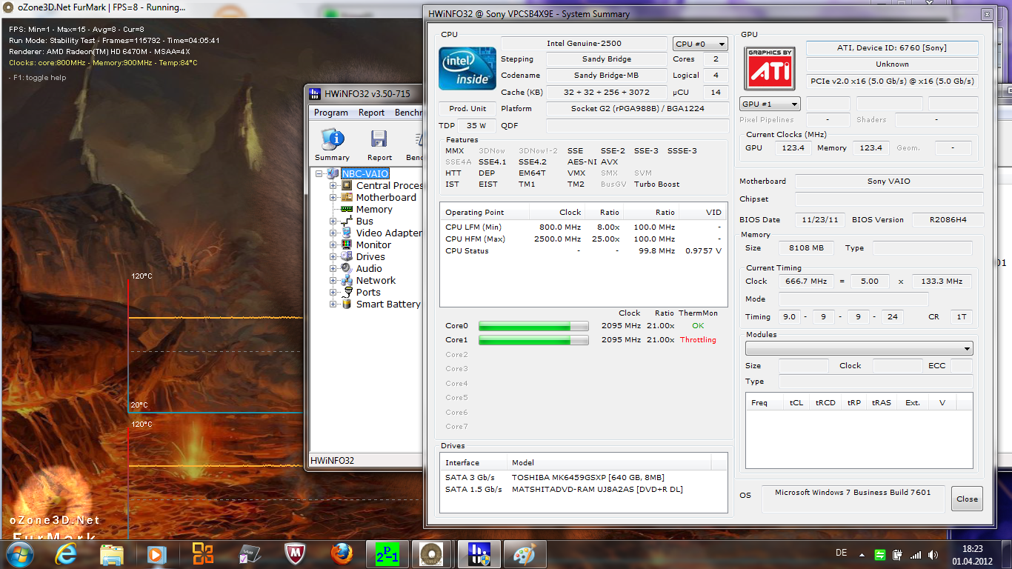Click the network signal tray icon
Screen dimensions: 1012x569
tap(916, 554)
